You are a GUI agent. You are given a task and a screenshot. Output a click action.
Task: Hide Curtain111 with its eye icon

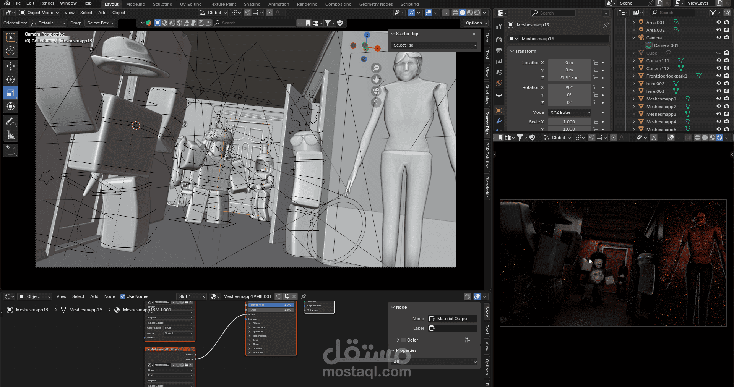click(x=719, y=60)
